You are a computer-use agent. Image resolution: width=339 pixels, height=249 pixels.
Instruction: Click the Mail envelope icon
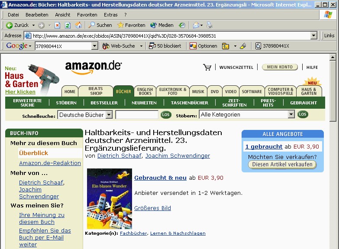coord(196,25)
